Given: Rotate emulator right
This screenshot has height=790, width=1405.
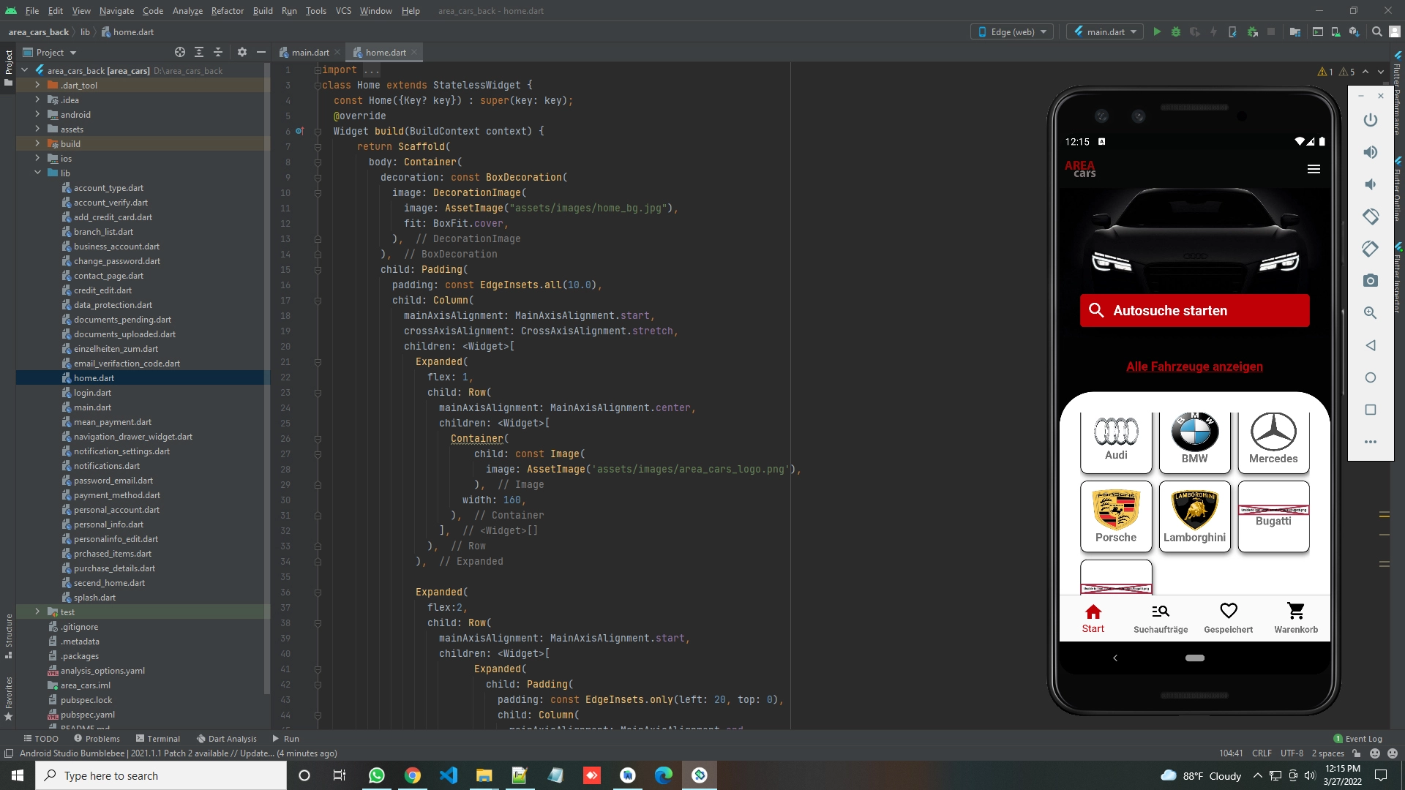Looking at the screenshot, I should (1371, 249).
